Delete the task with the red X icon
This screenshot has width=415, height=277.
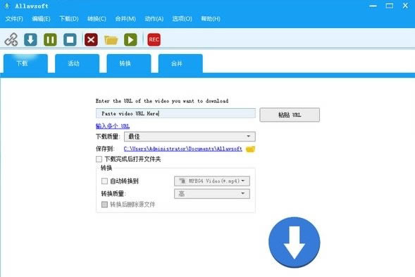91,39
